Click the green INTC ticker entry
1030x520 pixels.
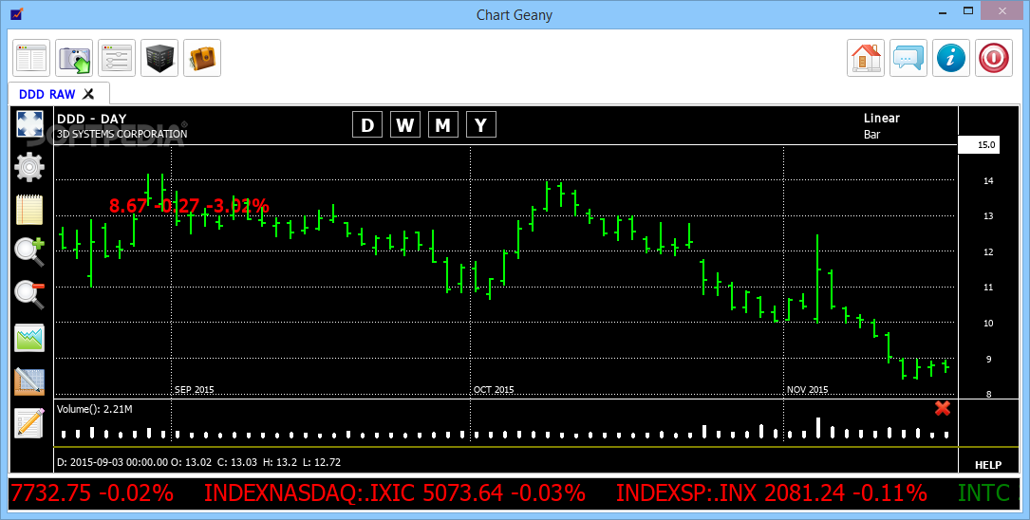[983, 492]
